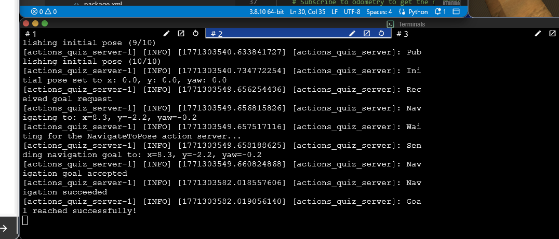Image resolution: width=559 pixels, height=239 pixels.
Task: Change the UTF-8 file encoding
Action: (352, 11)
